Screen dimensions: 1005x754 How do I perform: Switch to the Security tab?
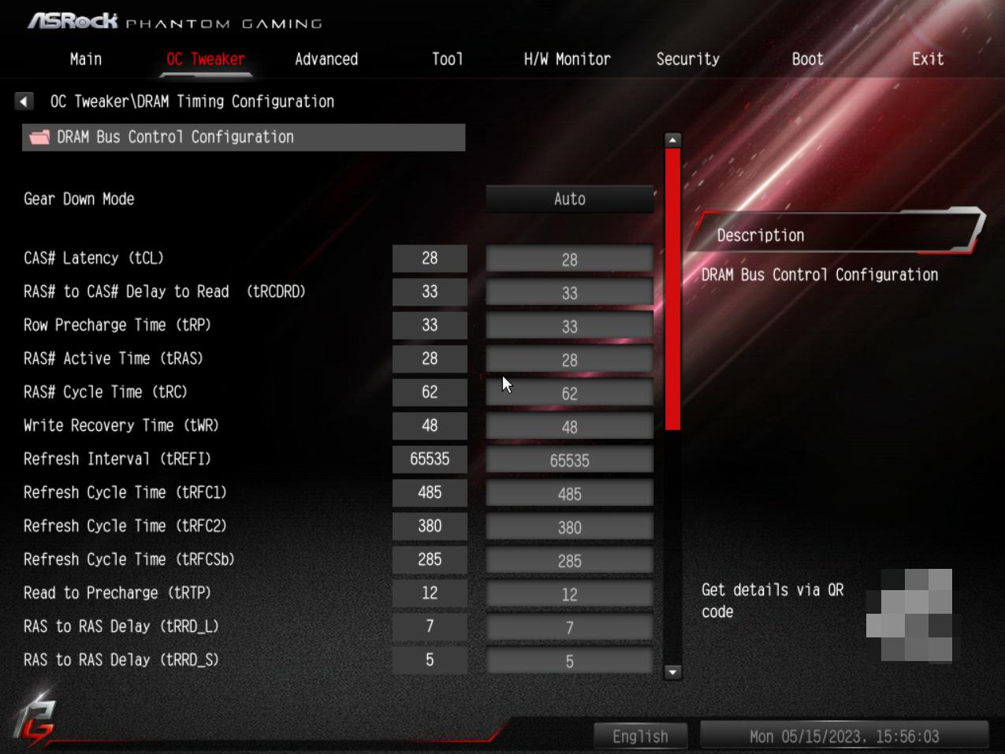[688, 59]
